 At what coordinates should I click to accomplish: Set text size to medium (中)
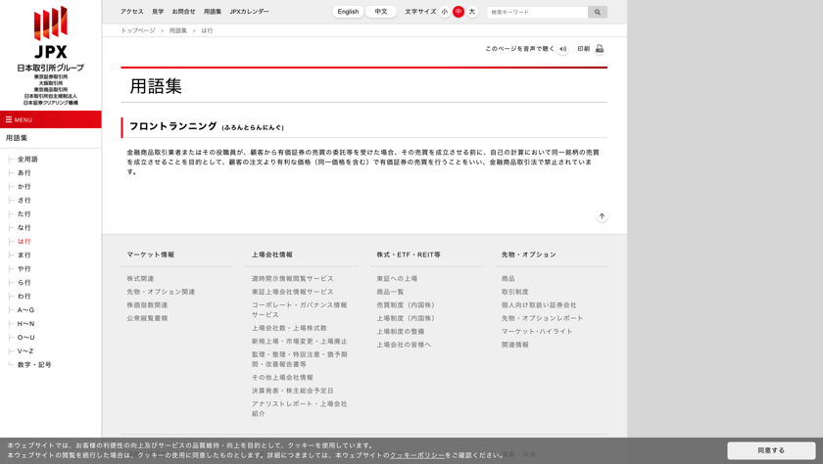click(459, 12)
